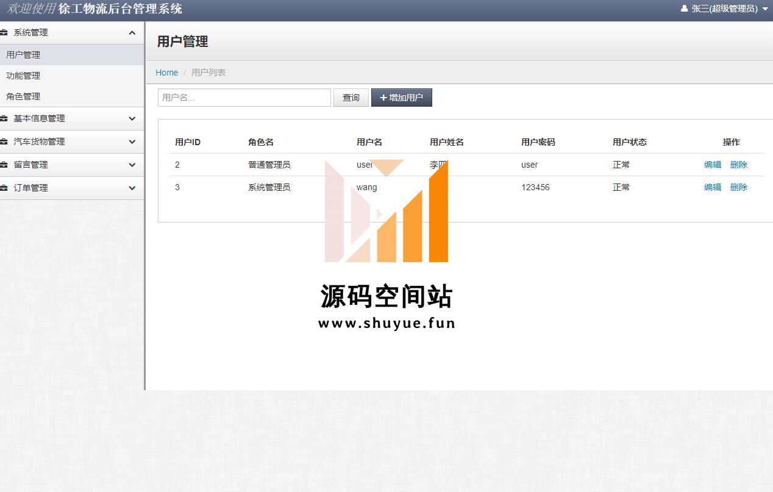Select the 系统管理员 role cell
The height and width of the screenshot is (492, 773).
(269, 187)
